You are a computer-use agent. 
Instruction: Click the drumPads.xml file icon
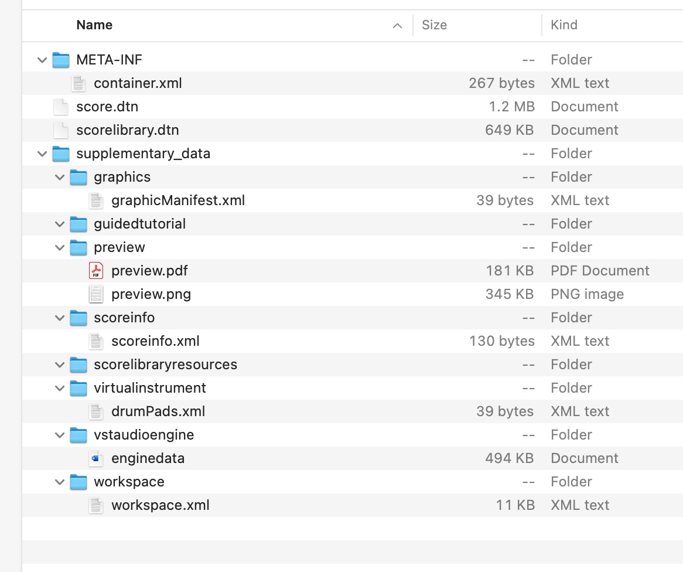pyautogui.click(x=95, y=411)
